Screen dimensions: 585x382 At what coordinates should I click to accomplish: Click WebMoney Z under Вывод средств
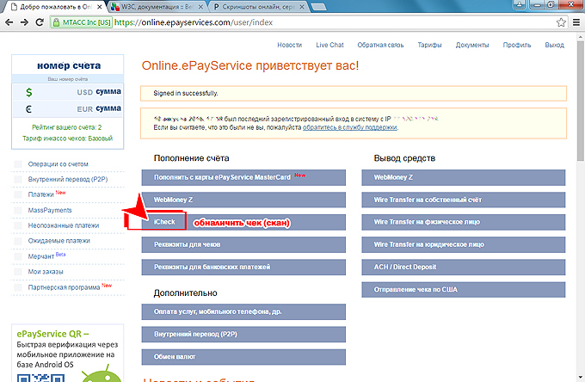click(x=464, y=177)
